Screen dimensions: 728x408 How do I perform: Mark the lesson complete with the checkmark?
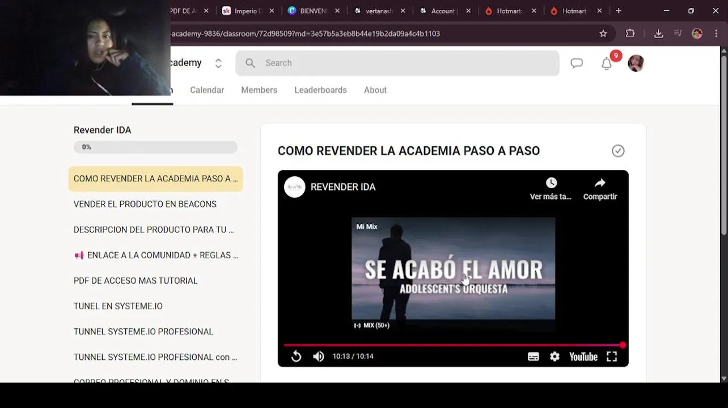(x=618, y=151)
